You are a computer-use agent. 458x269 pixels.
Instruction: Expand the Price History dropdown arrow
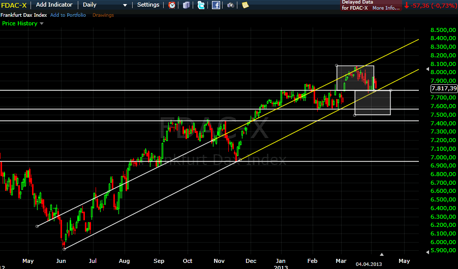(x=42, y=24)
